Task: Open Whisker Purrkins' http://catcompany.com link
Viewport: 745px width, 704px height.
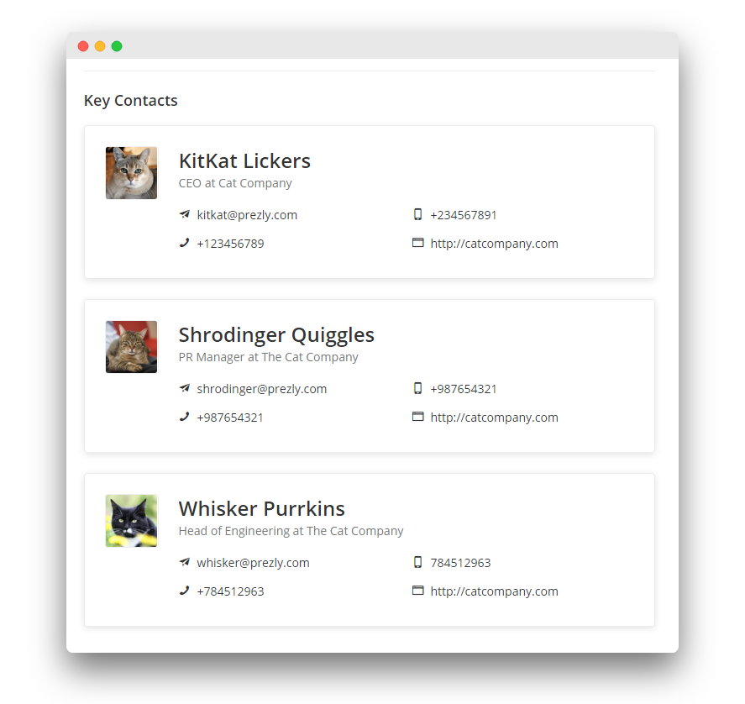Action: point(494,591)
